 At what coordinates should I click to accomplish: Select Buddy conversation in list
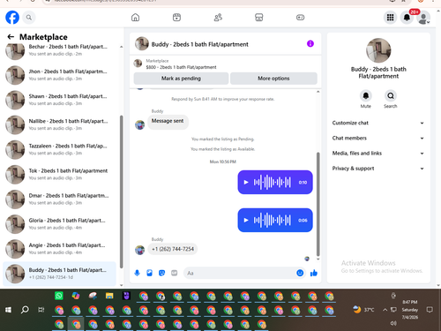tap(60, 274)
